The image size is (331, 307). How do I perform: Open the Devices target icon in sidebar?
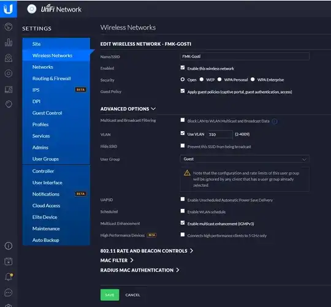coord(9,74)
